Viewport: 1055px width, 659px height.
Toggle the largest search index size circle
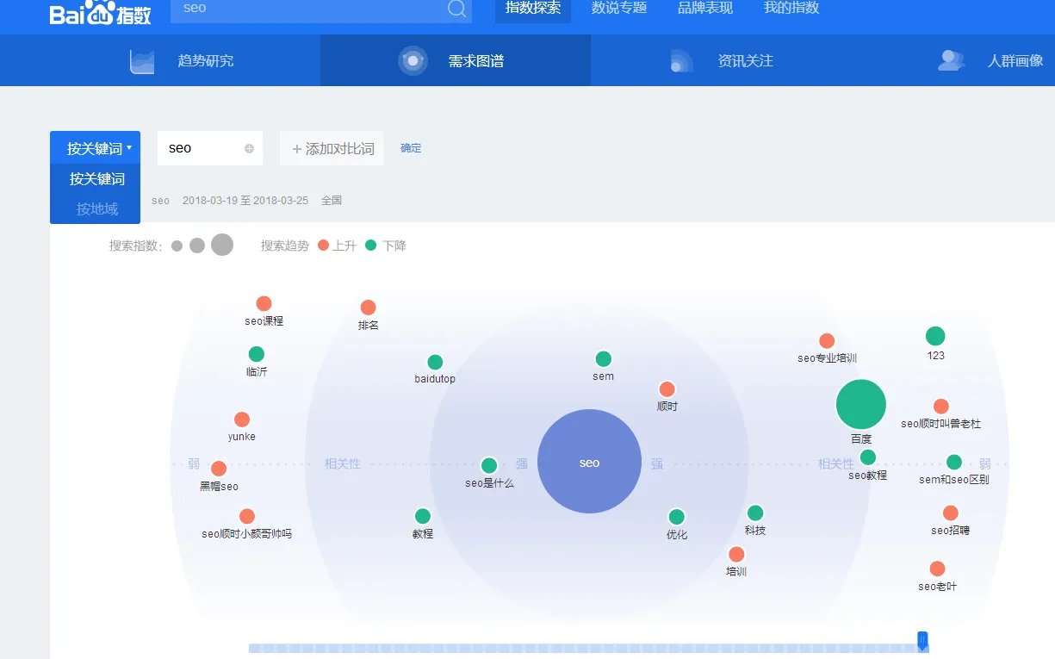221,245
